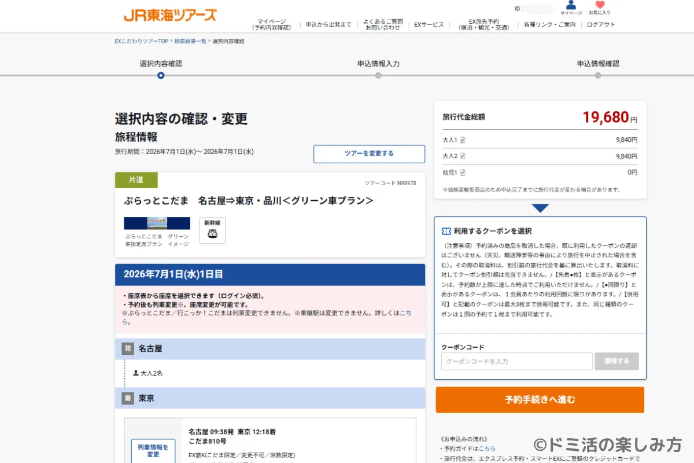Focus the クーポンコード input field
This screenshot has height=463, width=694.
[517, 361]
